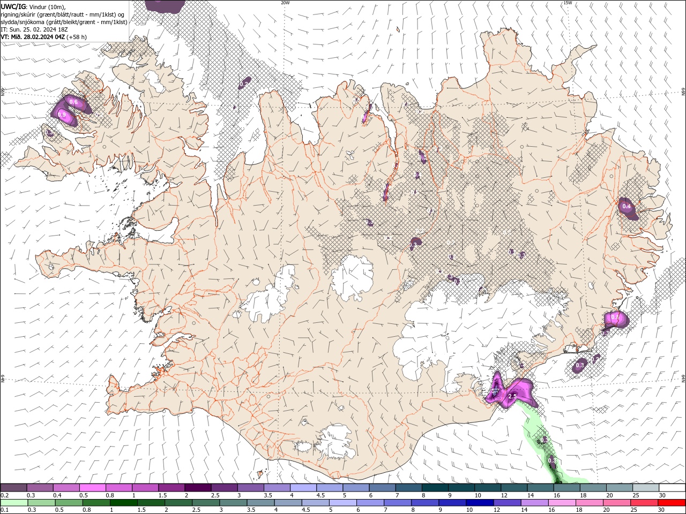Select the lavender swatch at 4 in upper scale

[x=303, y=488]
